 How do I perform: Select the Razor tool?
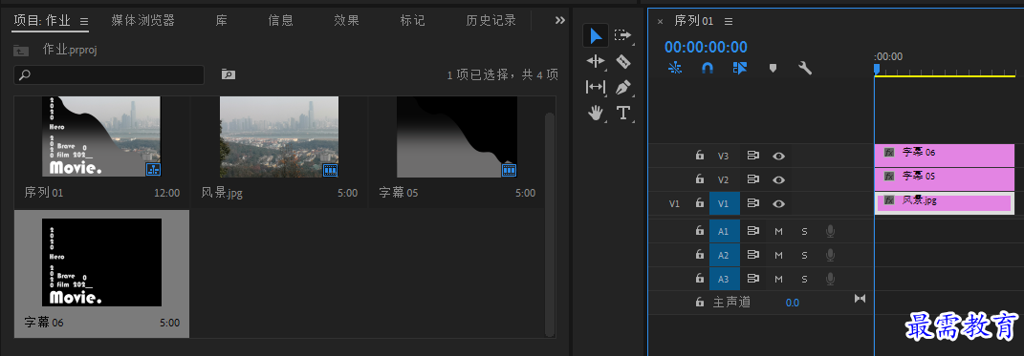pos(623,61)
